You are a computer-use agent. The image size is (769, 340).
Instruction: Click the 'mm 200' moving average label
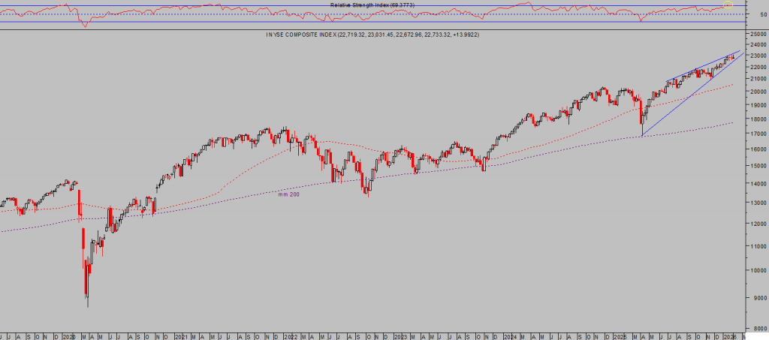(x=288, y=194)
